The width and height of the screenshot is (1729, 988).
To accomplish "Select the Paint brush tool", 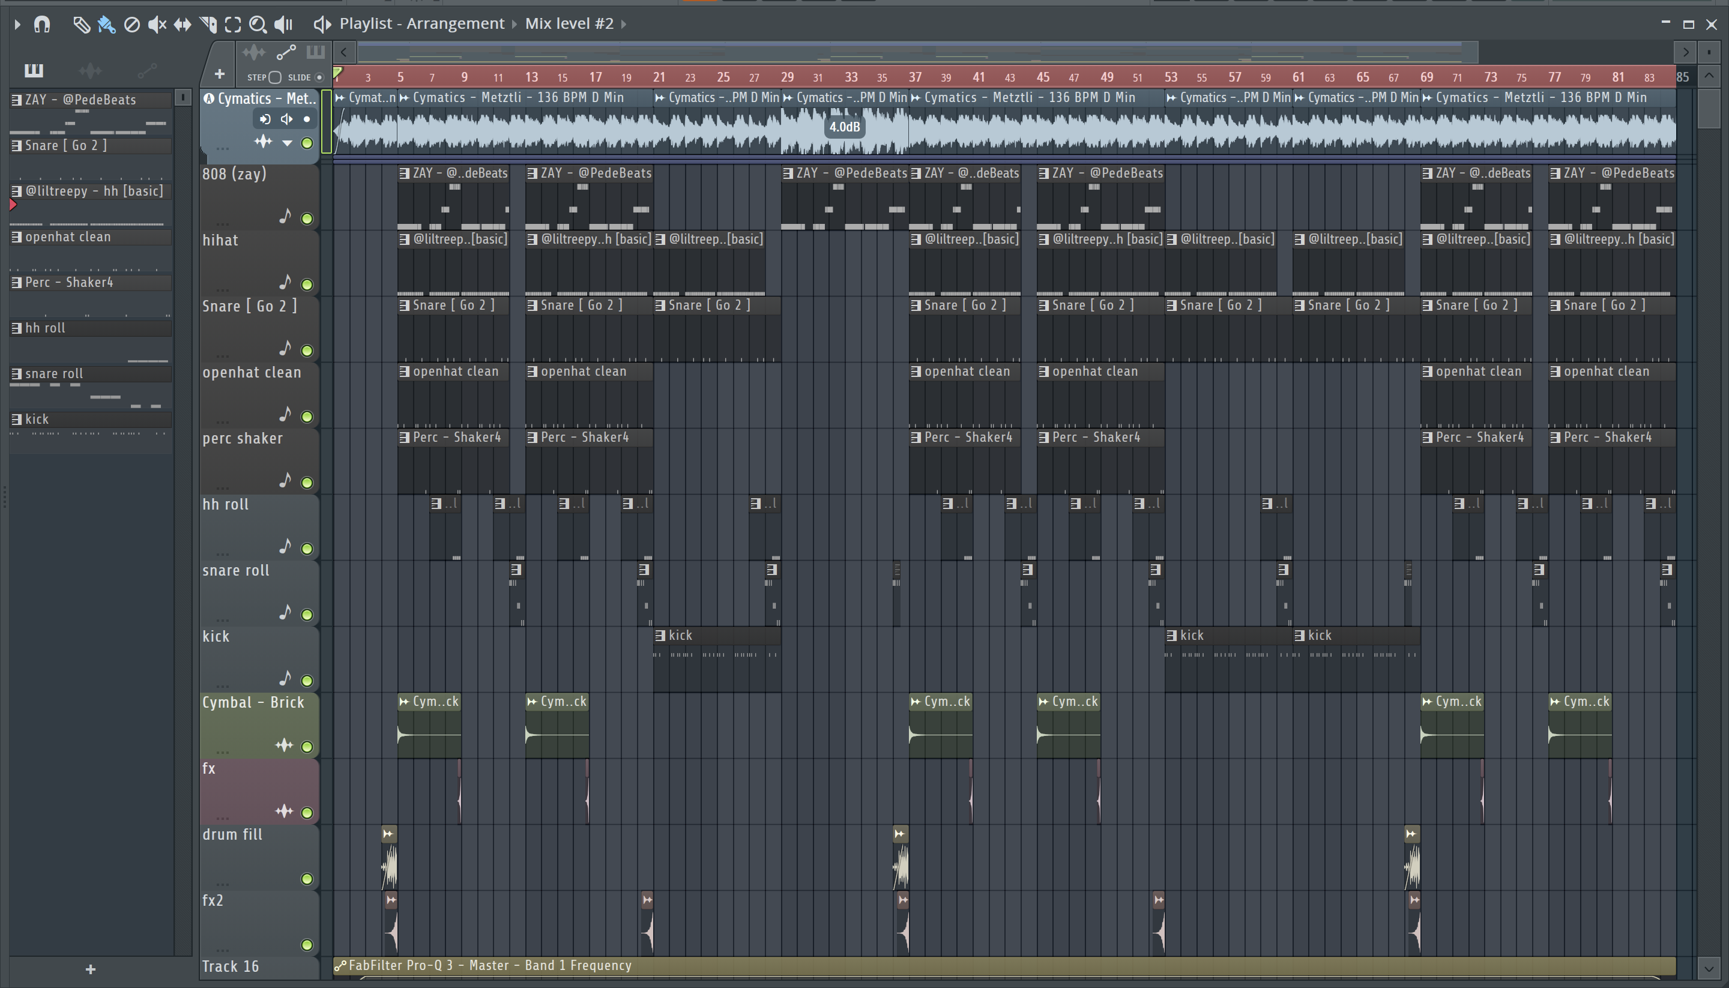I will (106, 25).
